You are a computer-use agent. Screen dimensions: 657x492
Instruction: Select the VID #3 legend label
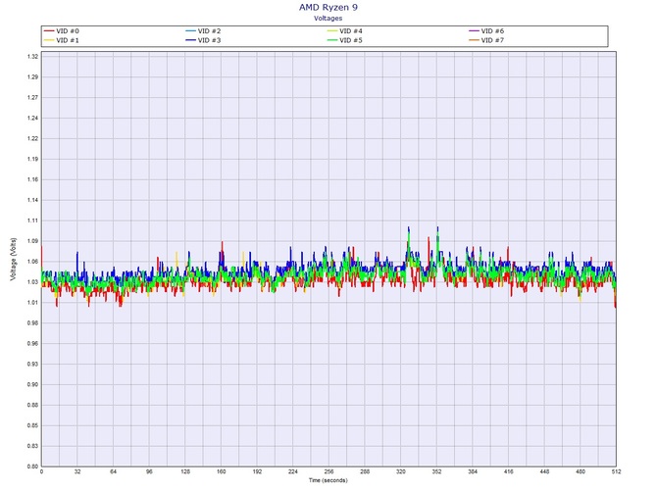(211, 40)
